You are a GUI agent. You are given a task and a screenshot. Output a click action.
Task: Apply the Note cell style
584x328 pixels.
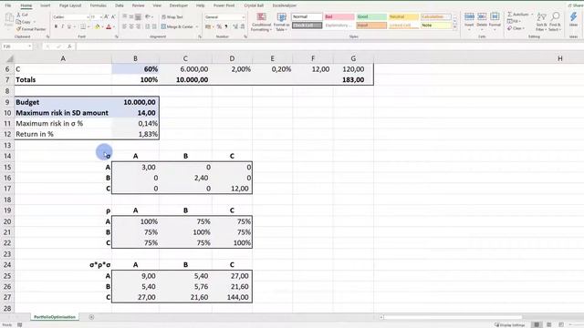click(x=436, y=26)
